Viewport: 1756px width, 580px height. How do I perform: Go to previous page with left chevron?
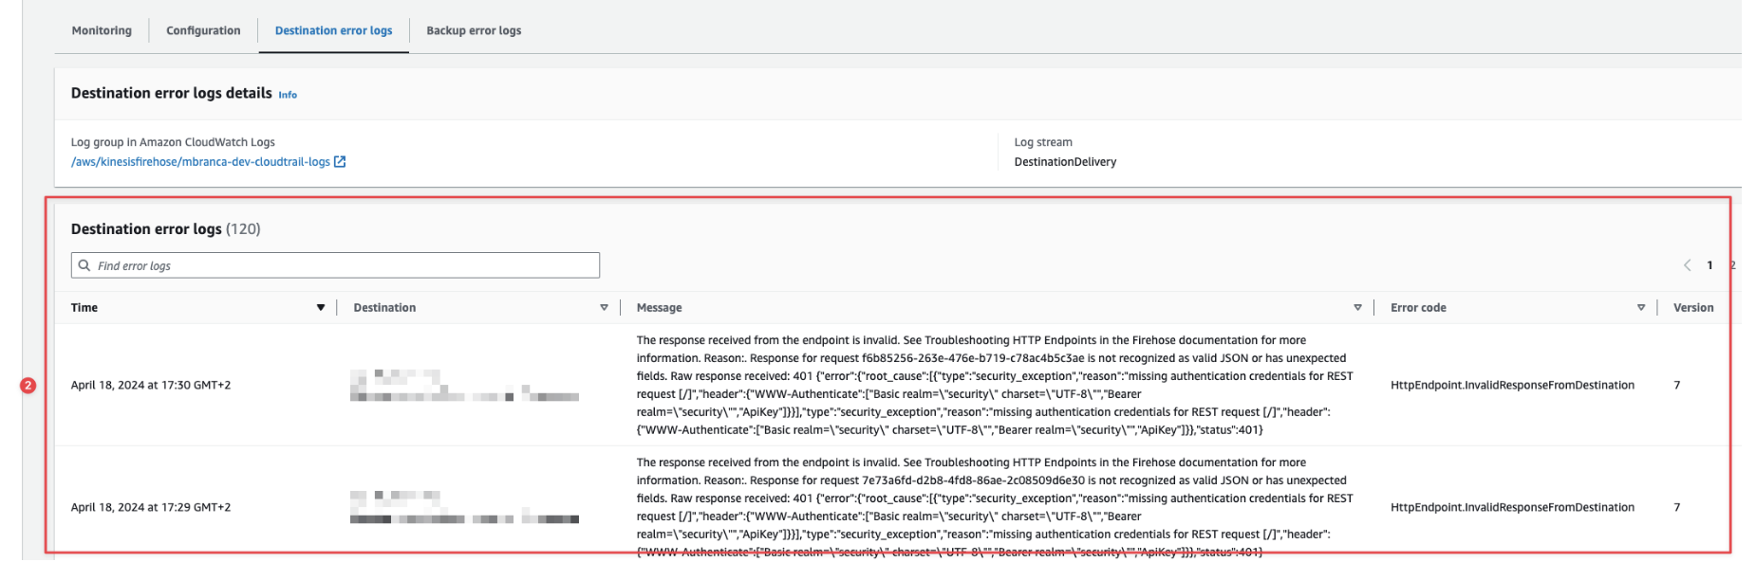[1687, 265]
